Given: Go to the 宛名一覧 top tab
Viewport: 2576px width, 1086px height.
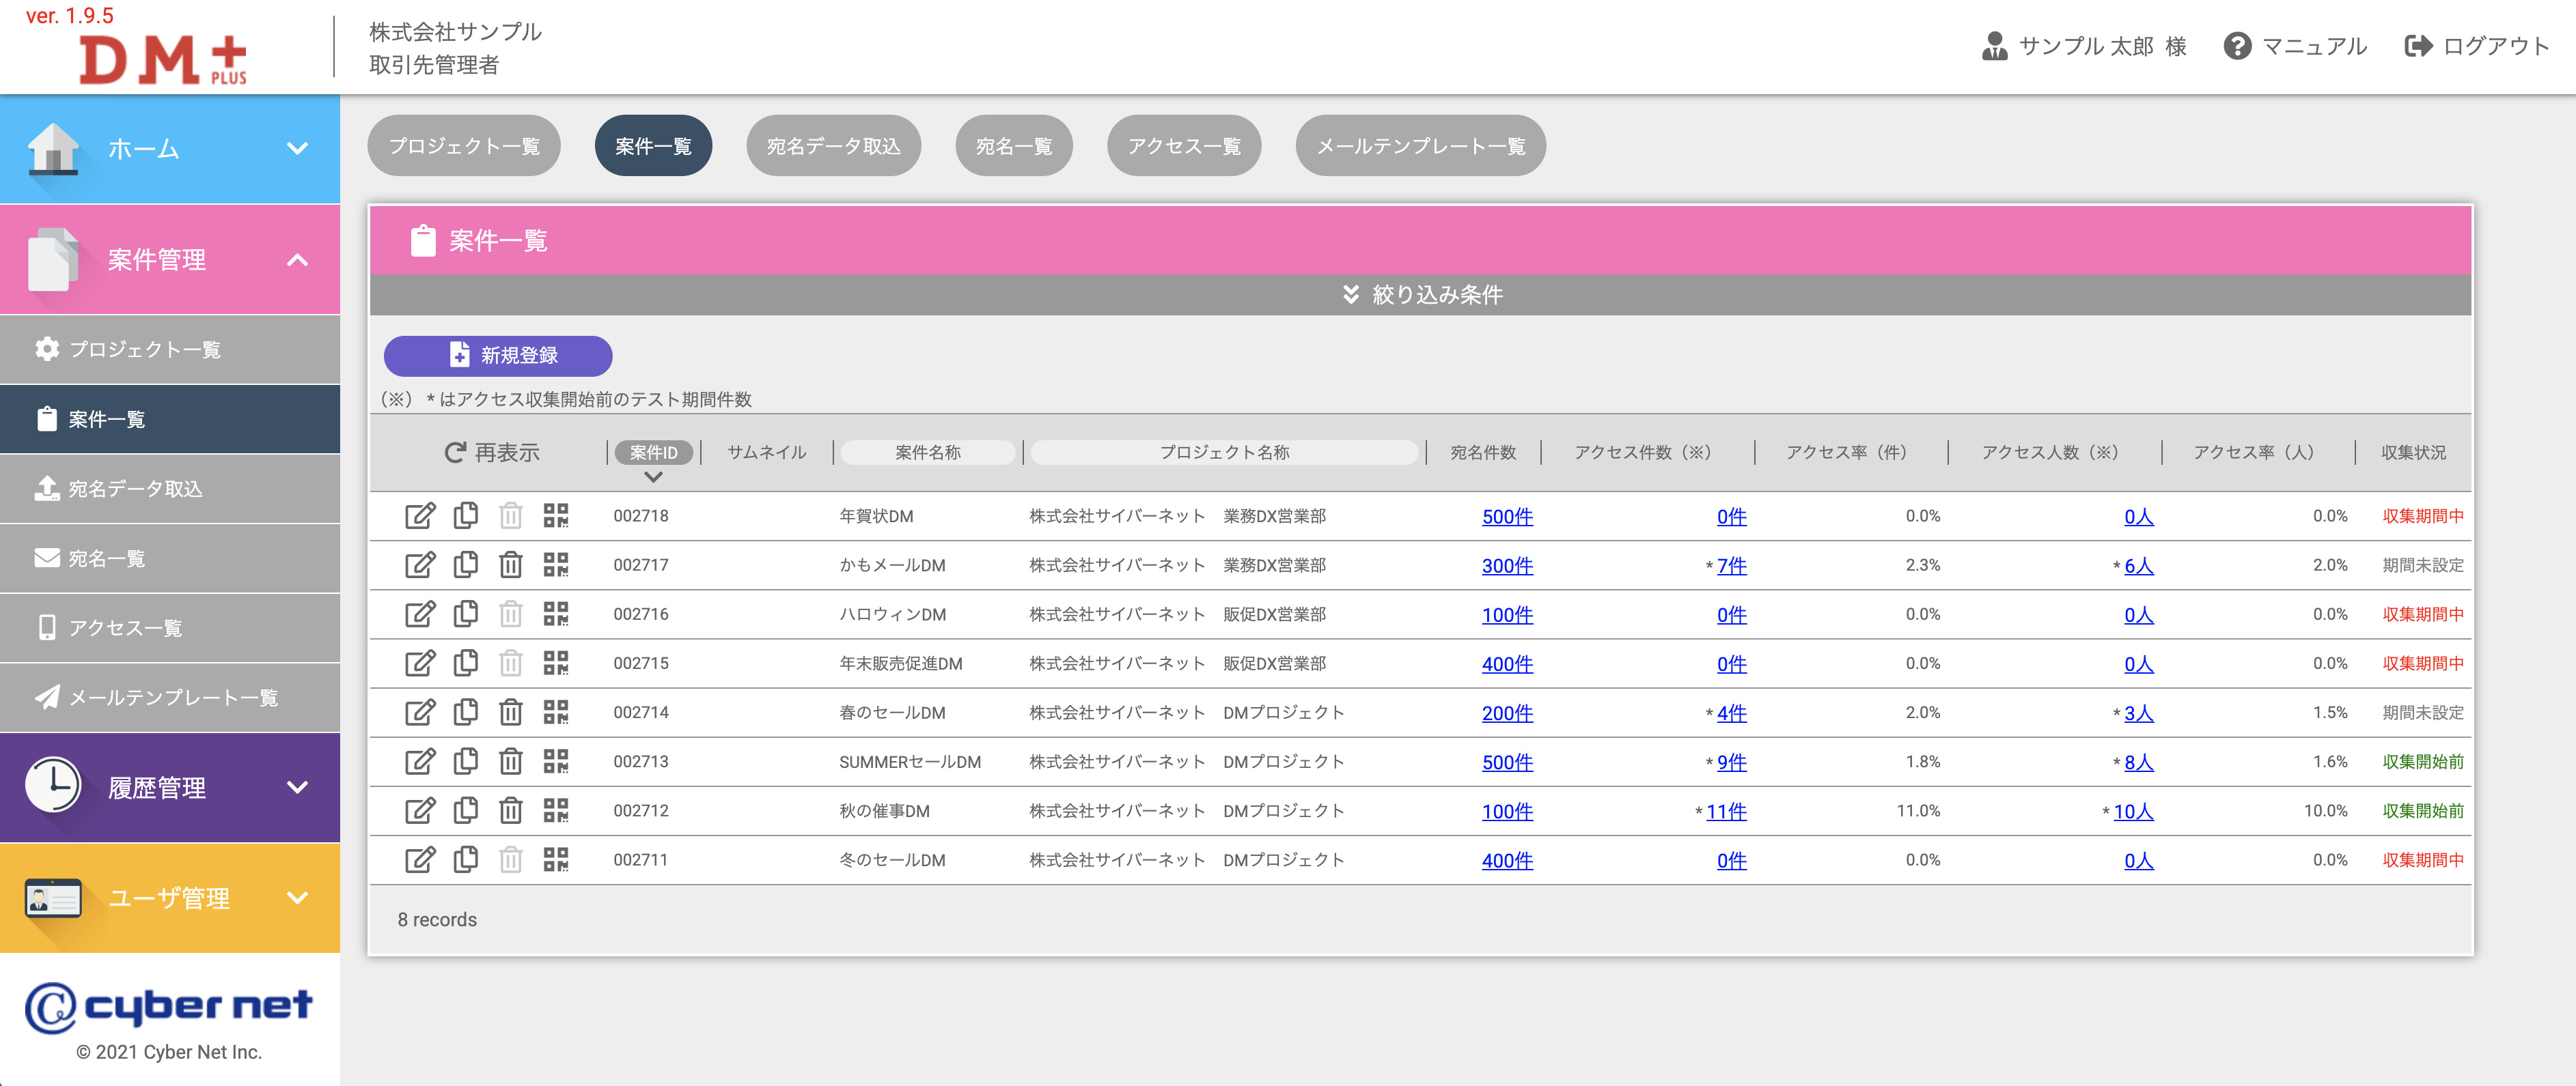Looking at the screenshot, I should (x=1014, y=146).
